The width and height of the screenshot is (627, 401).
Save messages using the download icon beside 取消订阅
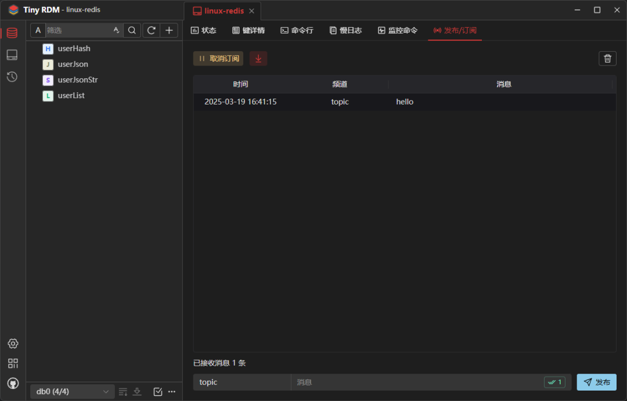[x=258, y=58]
